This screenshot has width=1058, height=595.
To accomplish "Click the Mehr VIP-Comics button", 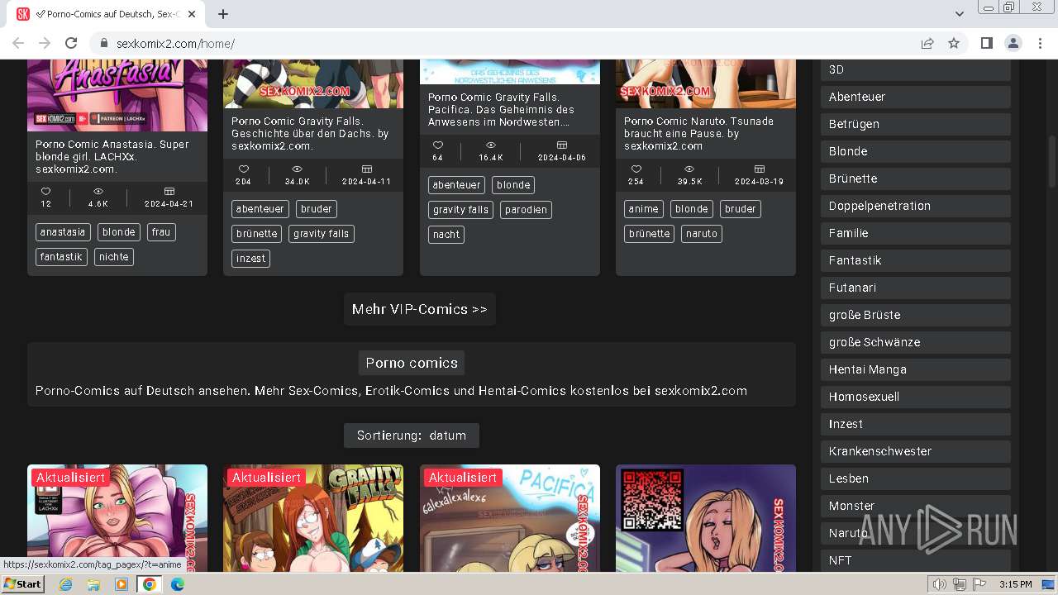I will (x=420, y=309).
